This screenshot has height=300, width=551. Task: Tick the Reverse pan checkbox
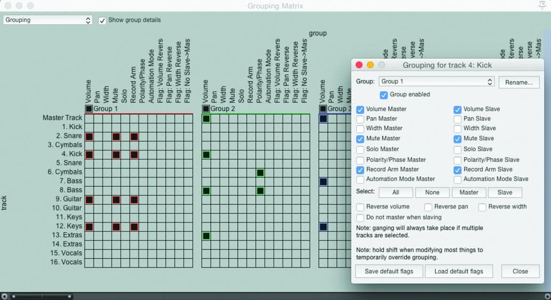[428, 207]
